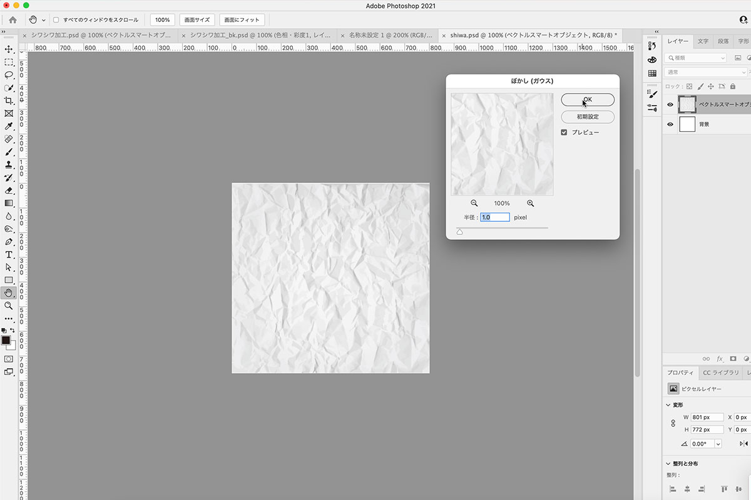
Task: Enable すべてのウィンドウをスクロール checkbox
Action: pos(56,20)
